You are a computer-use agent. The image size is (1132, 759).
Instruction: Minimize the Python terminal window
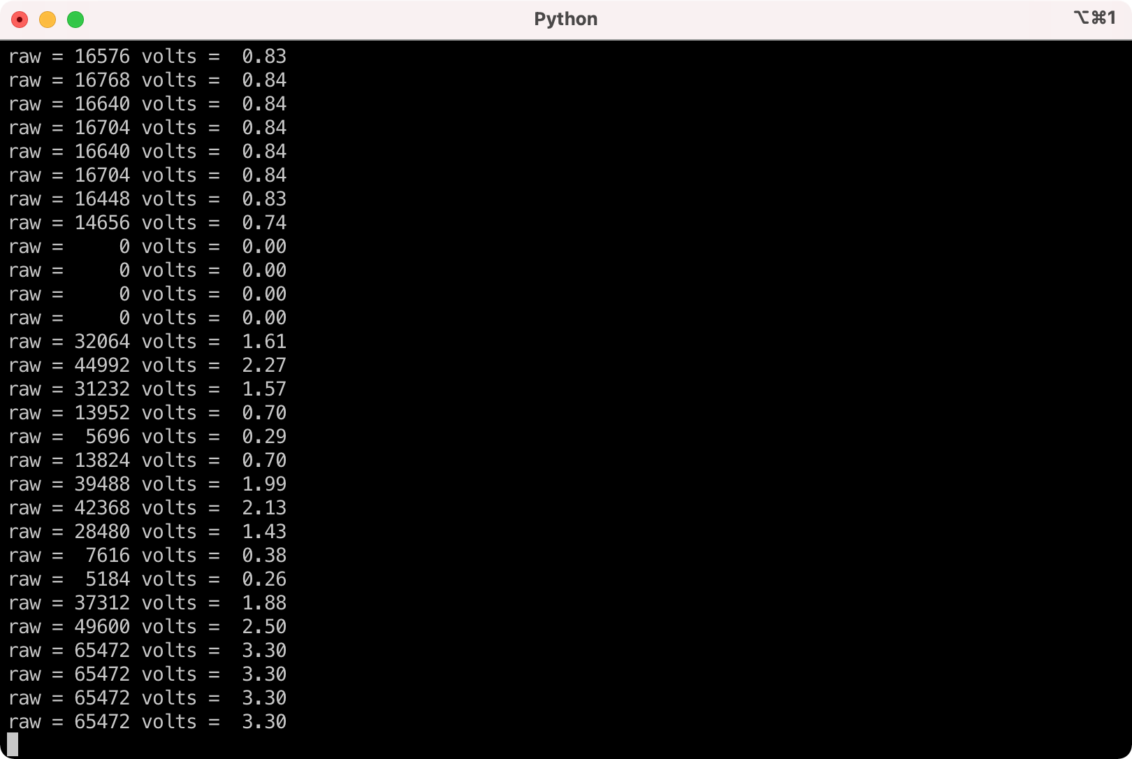point(48,20)
